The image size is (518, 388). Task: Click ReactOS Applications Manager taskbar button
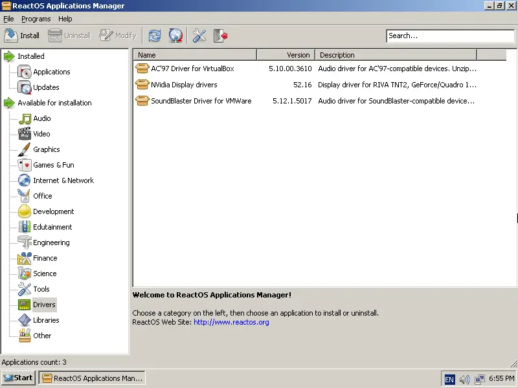pos(92,378)
